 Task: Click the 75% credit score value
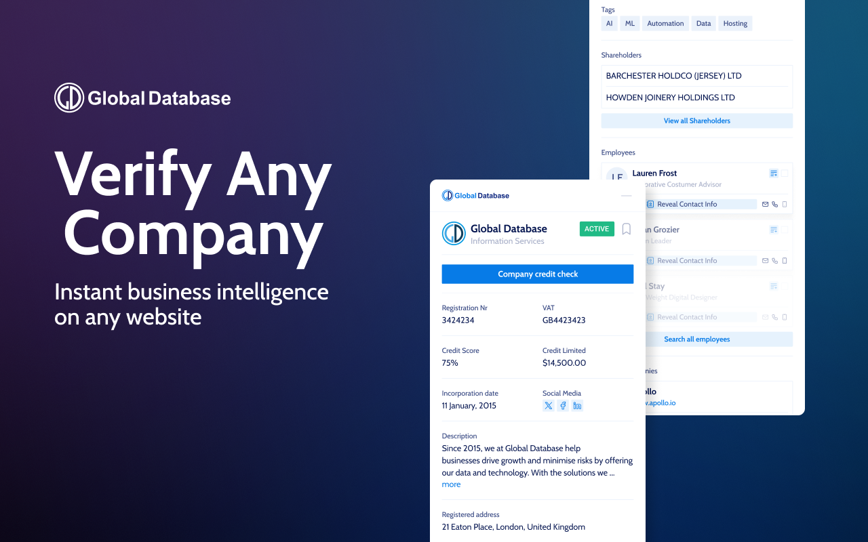(450, 362)
